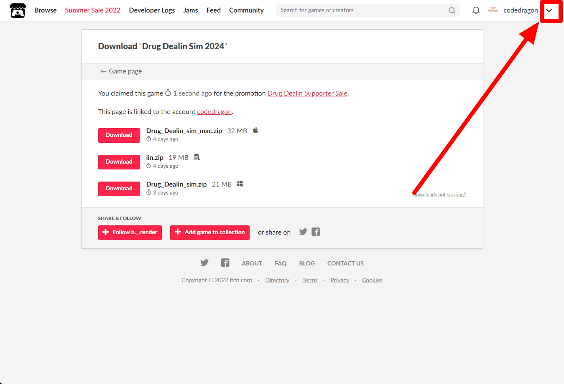Image resolution: width=564 pixels, height=384 pixels.
Task: Follow b._.render
Action: [130, 232]
